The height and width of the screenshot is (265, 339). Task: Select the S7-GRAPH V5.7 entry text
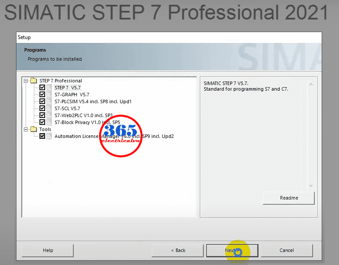pos(72,95)
